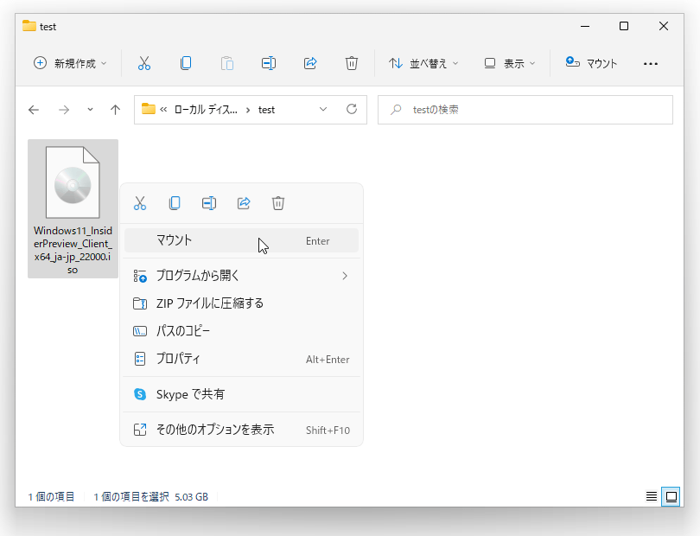Viewport: 700px width, 536px height.
Task: Choose パスのコピー in the context menu
Action: [x=241, y=331]
